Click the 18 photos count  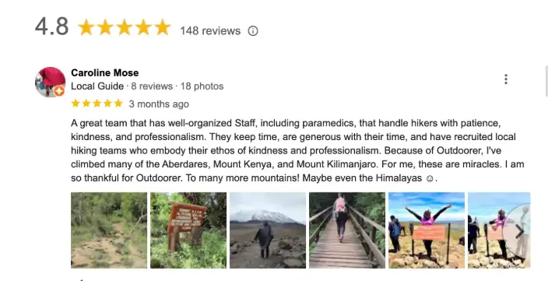point(202,86)
